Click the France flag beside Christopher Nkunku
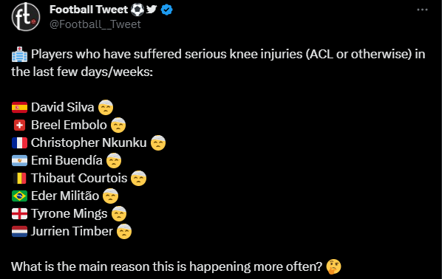The height and width of the screenshot is (279, 442). point(19,142)
